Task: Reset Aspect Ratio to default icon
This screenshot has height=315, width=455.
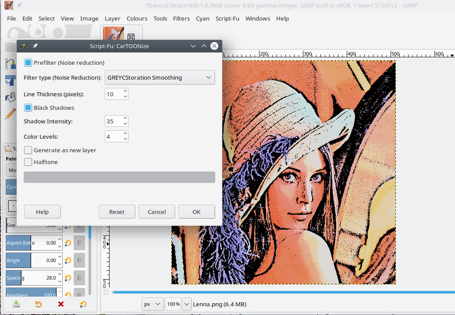Action: point(68,243)
